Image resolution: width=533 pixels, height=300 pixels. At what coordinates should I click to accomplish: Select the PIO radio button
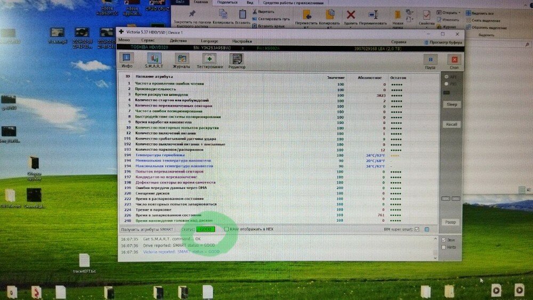pos(447,84)
